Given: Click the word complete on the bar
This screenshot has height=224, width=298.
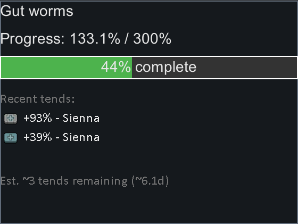Looking at the screenshot, I should pos(165,67).
